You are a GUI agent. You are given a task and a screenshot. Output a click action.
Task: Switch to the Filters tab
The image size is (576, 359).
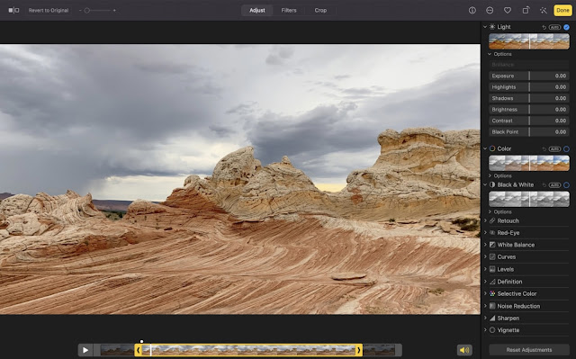[289, 10]
